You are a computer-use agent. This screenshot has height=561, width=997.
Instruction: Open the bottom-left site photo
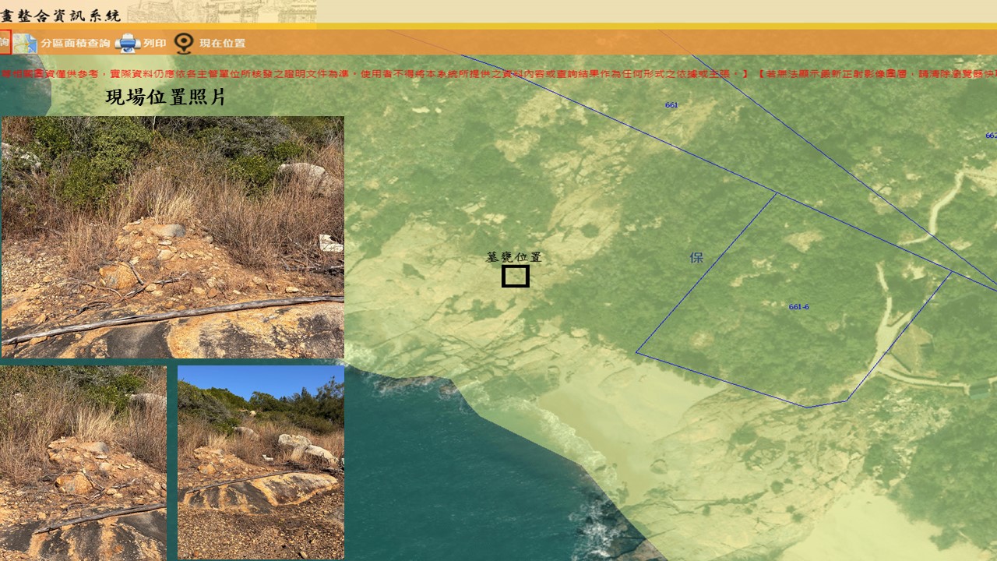pos(83,462)
